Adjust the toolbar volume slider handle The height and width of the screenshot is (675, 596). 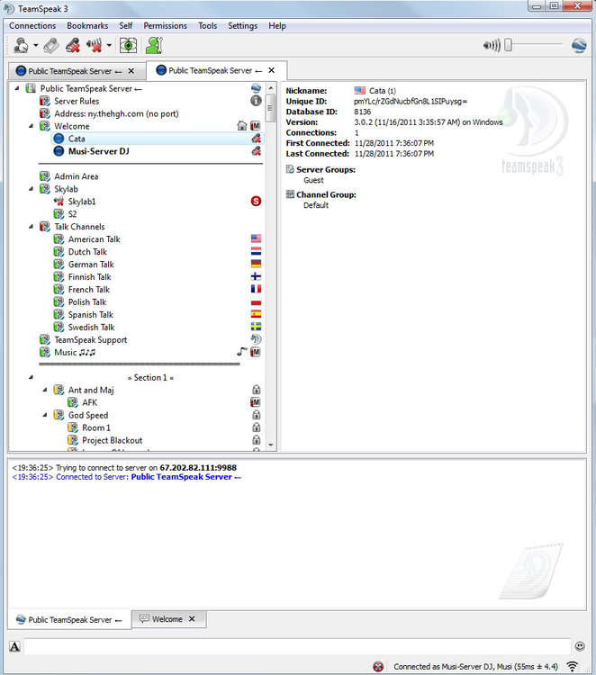tap(508, 45)
